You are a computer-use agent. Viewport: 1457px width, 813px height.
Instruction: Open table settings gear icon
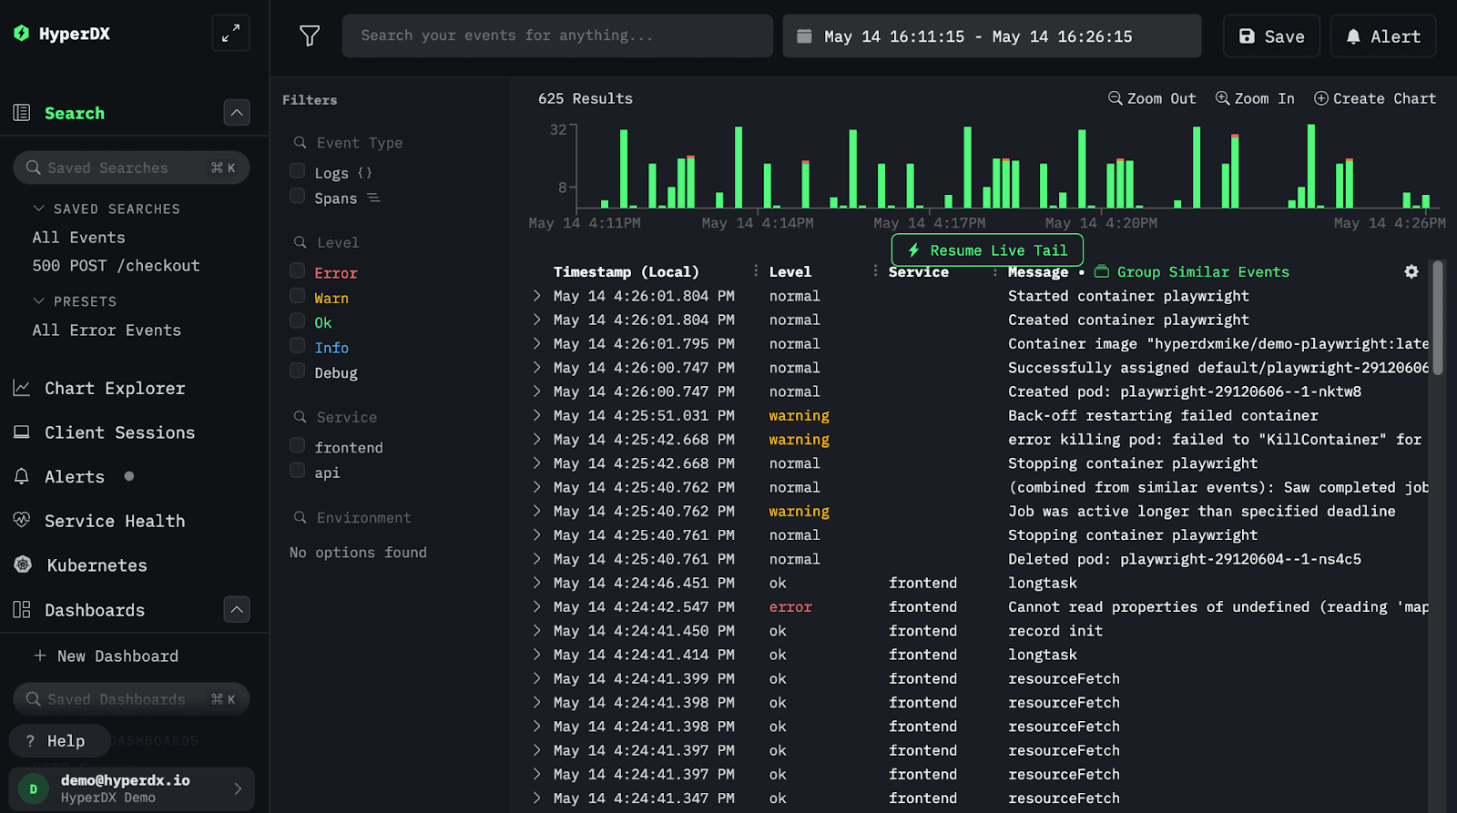tap(1411, 271)
